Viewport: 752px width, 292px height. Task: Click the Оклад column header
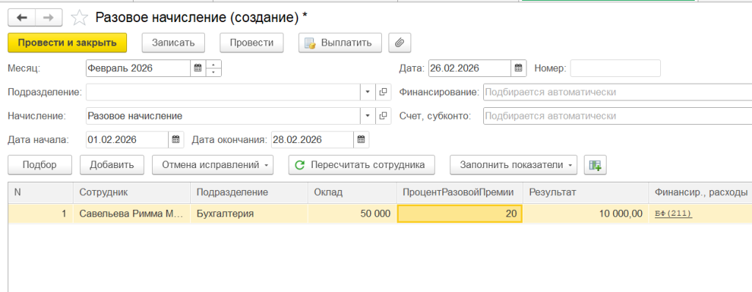352,192
